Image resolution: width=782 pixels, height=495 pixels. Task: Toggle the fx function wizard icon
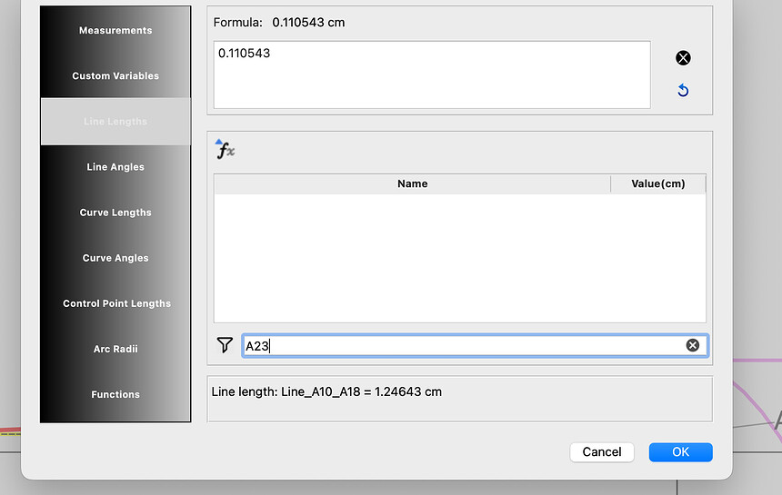pos(226,149)
